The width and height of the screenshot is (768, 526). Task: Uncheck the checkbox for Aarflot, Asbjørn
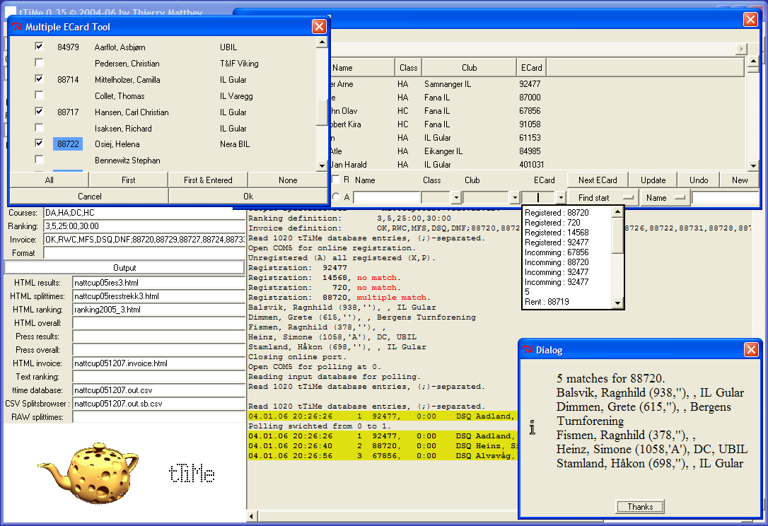tap(40, 47)
